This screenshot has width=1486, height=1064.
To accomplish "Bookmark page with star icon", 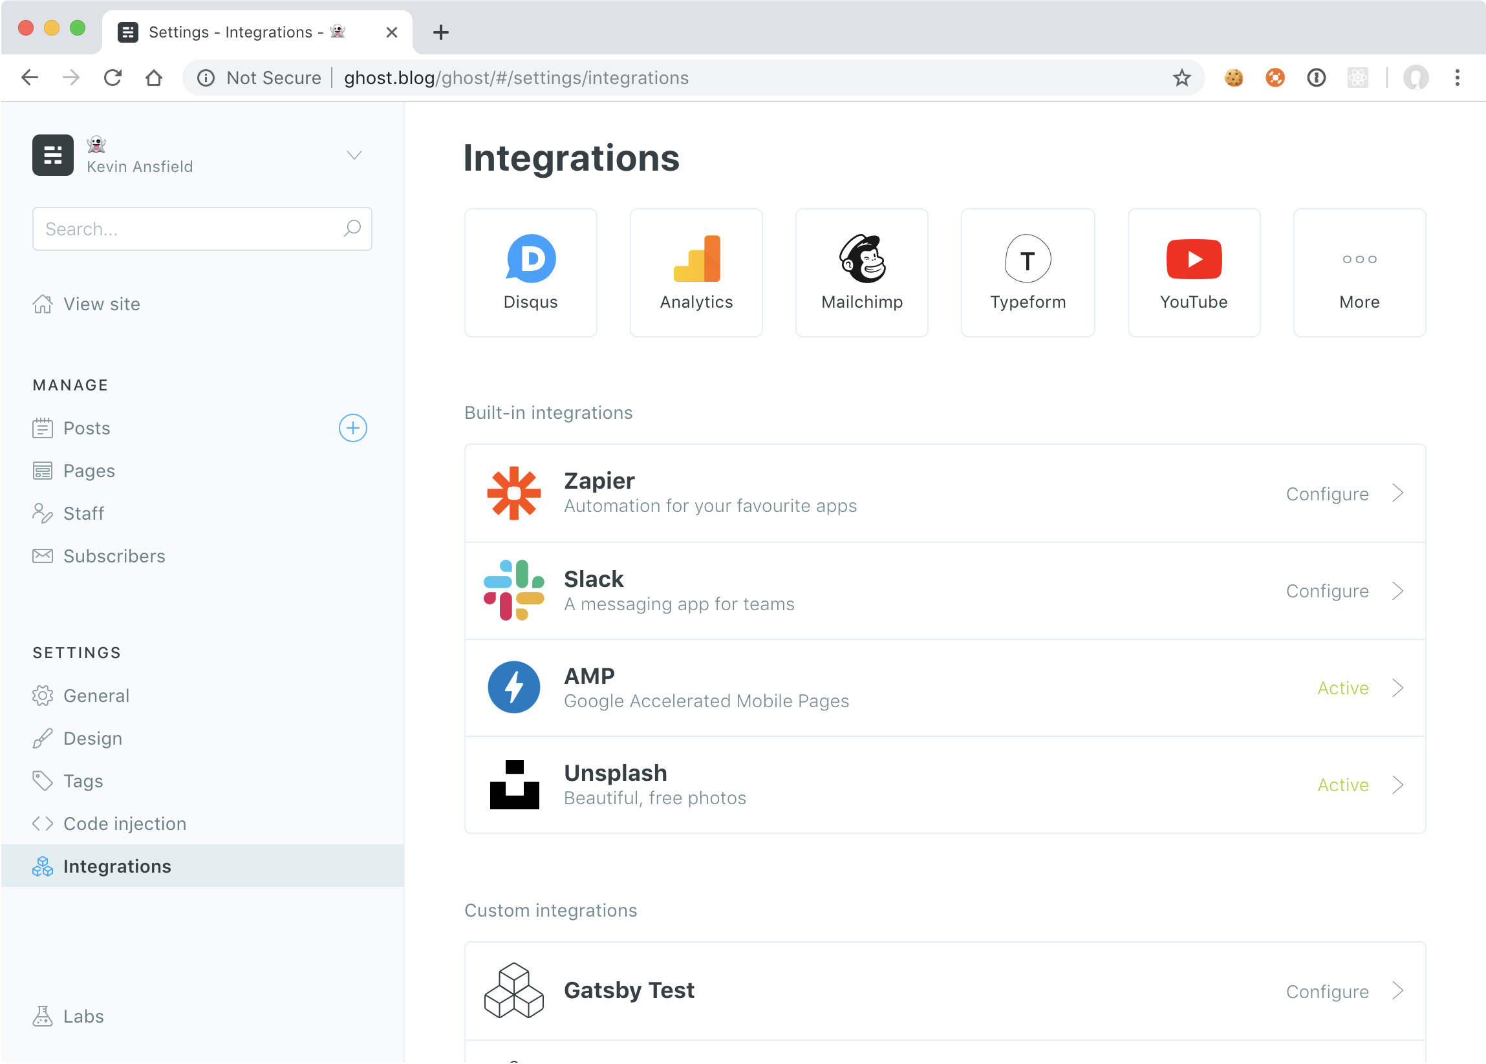I will pos(1181,78).
